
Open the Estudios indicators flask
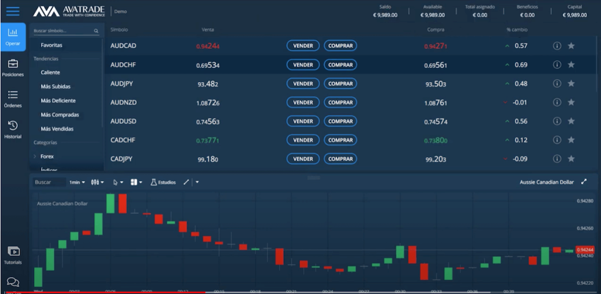point(163,182)
